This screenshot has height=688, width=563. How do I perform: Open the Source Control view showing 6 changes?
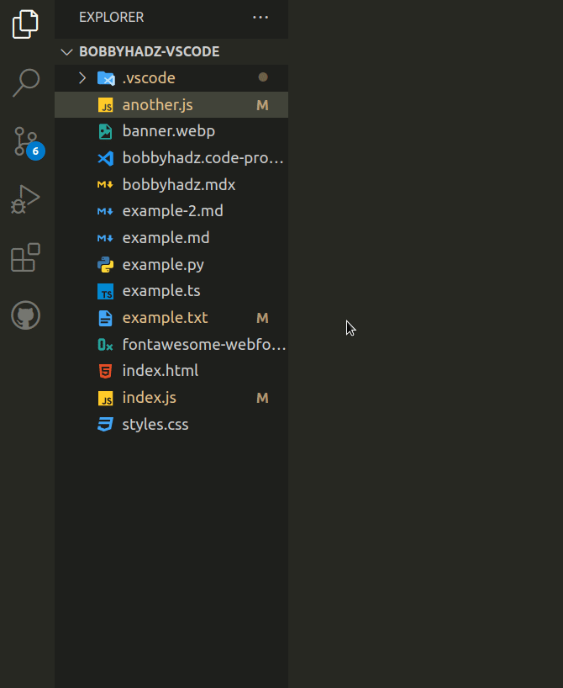pos(25,141)
